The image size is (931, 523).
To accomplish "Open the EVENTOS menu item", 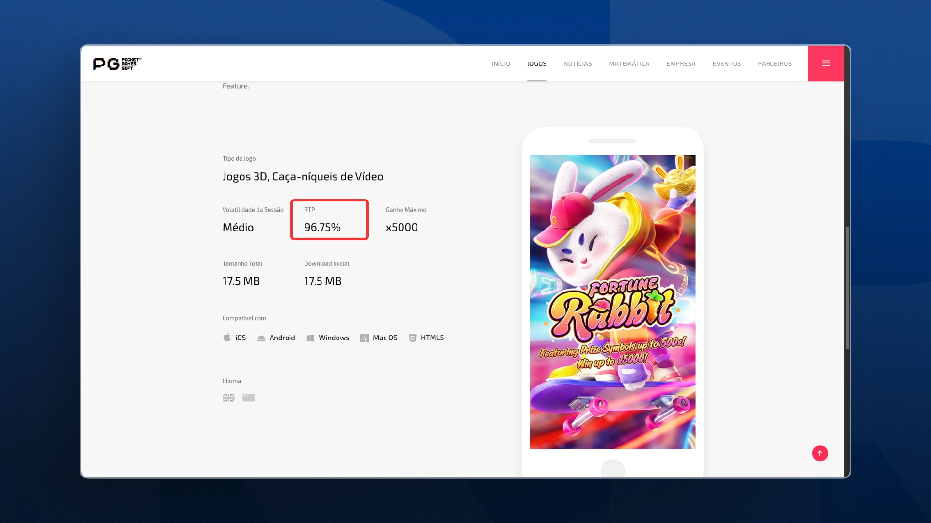I will click(x=727, y=64).
